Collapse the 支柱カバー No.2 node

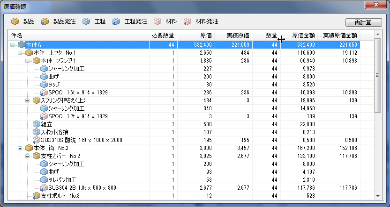point(27,156)
